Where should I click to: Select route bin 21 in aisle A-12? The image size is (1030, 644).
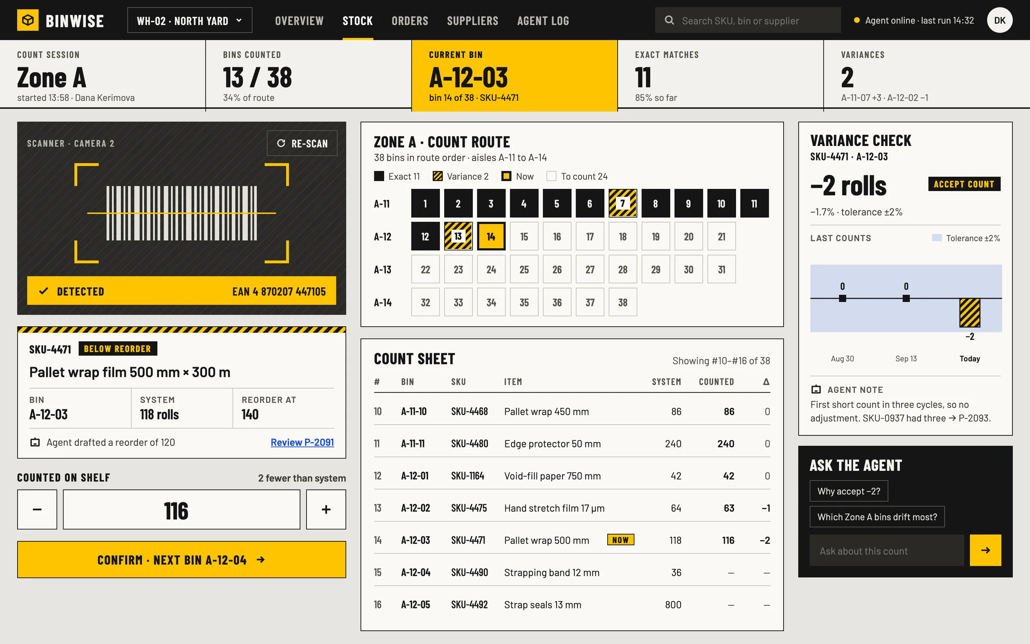[721, 236]
